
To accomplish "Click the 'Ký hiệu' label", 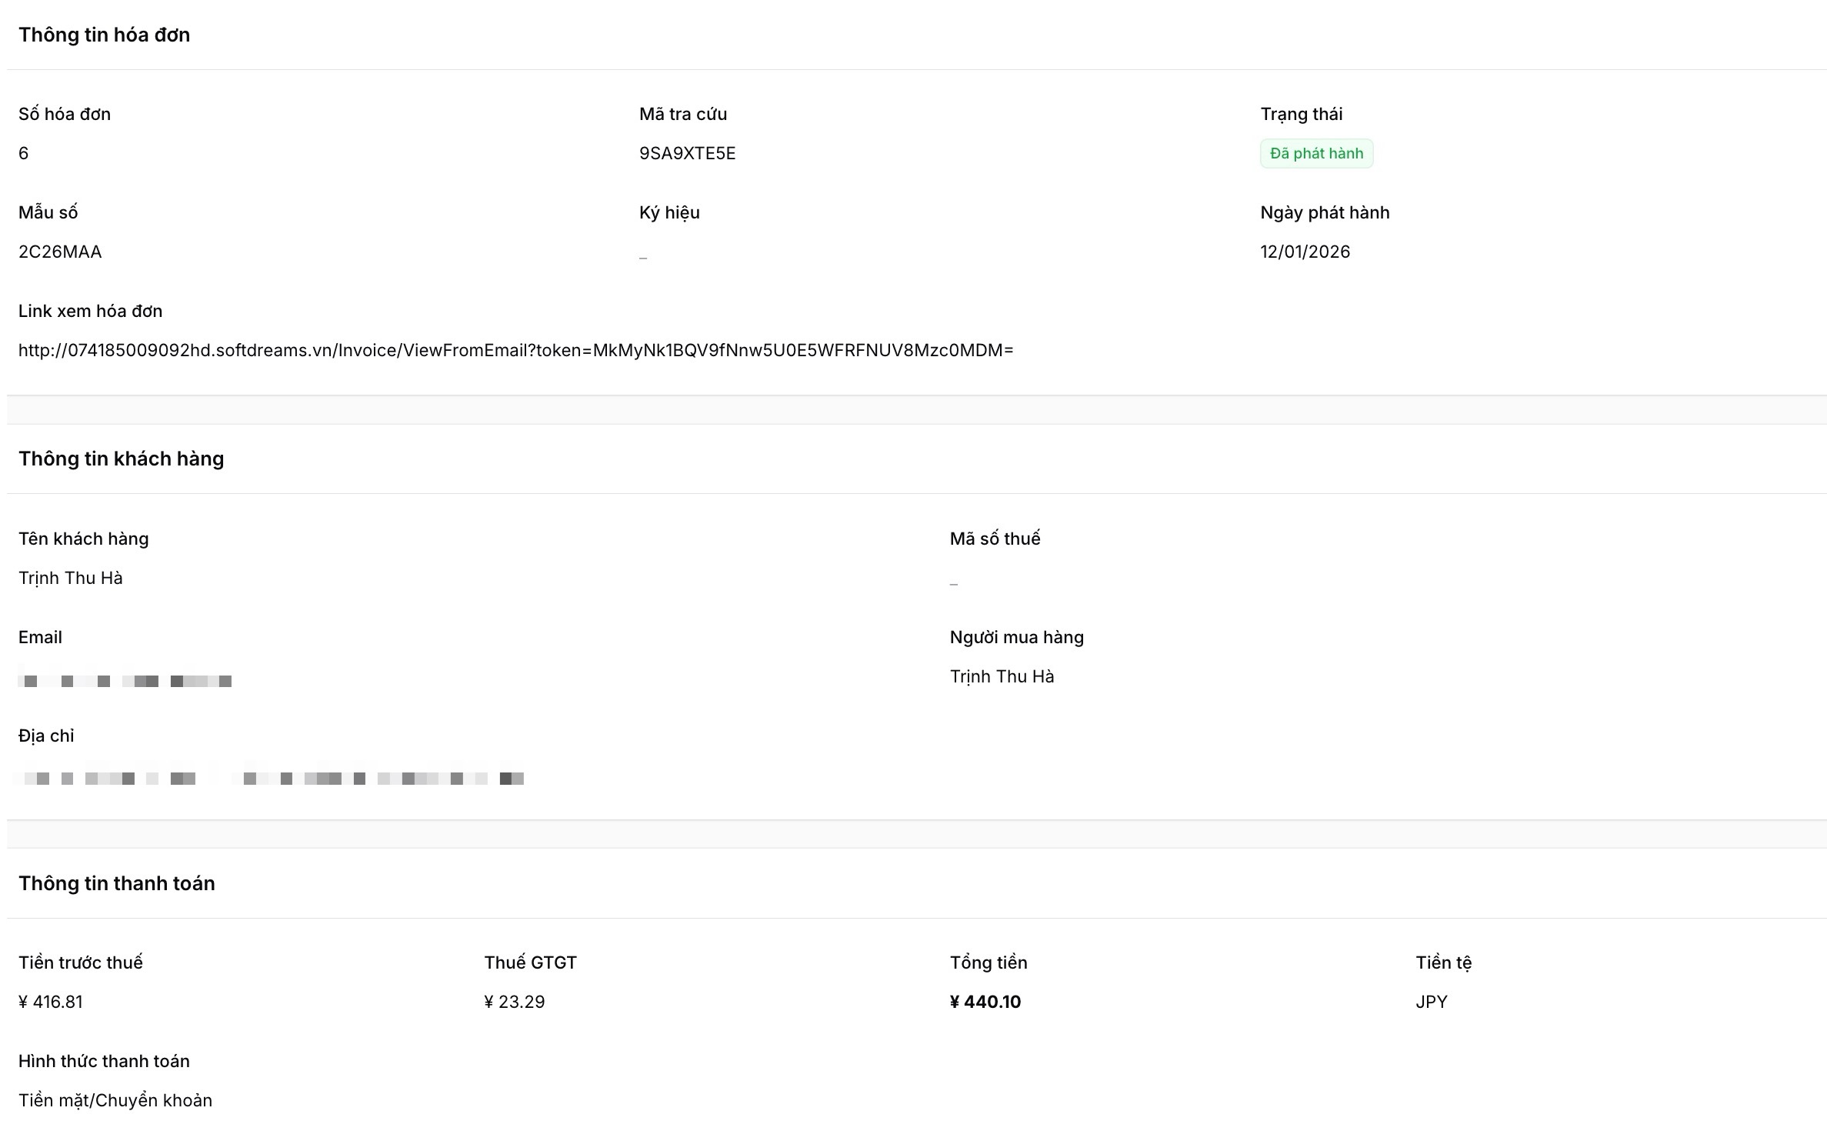I will pos(669,213).
